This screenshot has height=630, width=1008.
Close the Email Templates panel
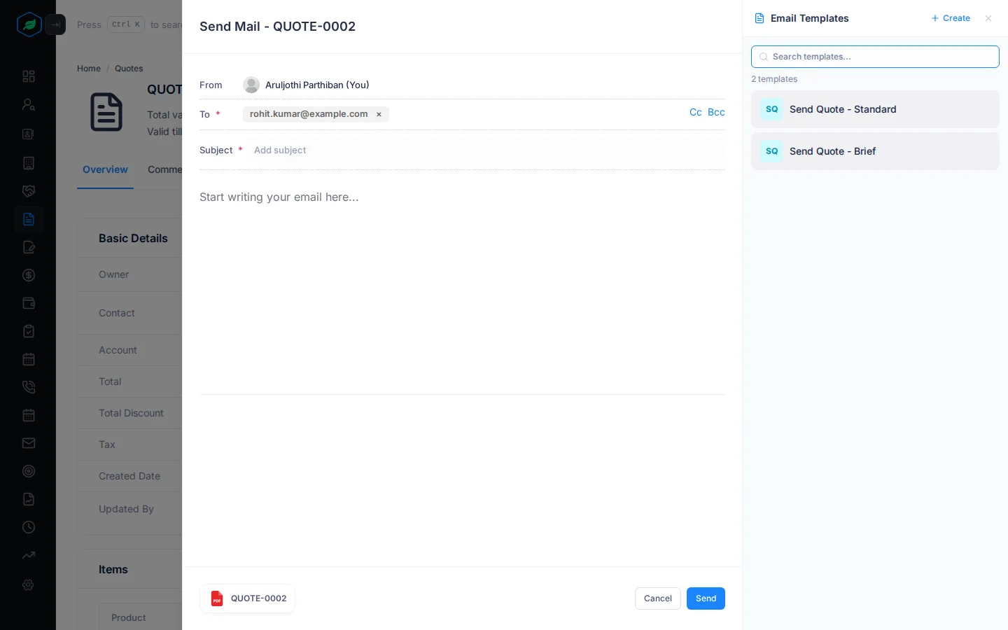point(988,18)
